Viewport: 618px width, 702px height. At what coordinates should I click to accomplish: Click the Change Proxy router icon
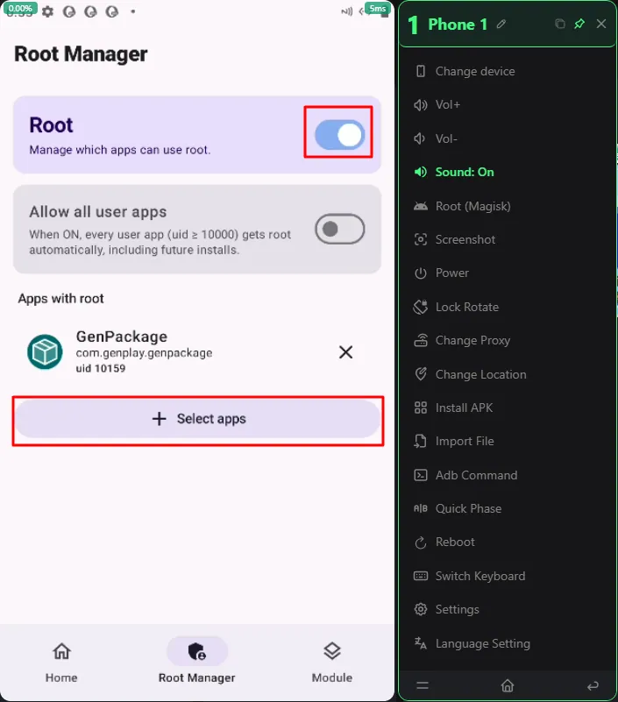pos(421,340)
